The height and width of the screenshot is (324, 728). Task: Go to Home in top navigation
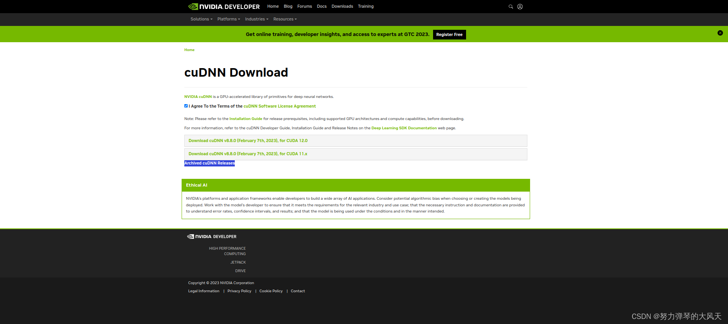[273, 6]
